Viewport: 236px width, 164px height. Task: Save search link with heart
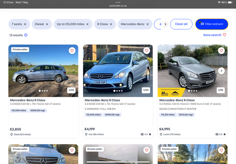click(x=215, y=35)
